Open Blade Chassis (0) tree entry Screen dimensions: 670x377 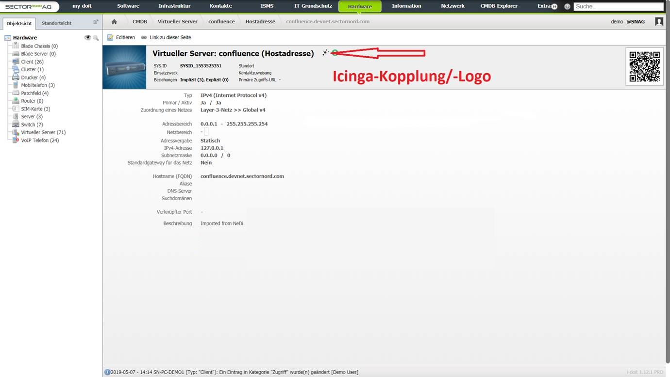[x=39, y=46]
